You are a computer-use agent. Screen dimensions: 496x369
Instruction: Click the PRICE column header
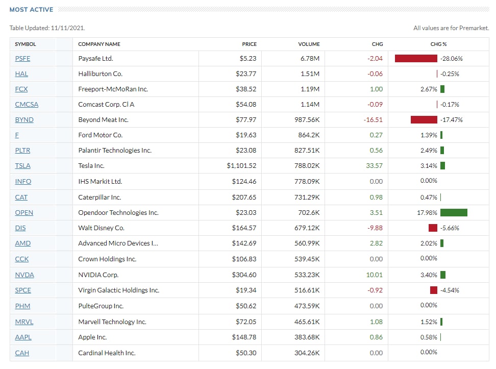249,44
